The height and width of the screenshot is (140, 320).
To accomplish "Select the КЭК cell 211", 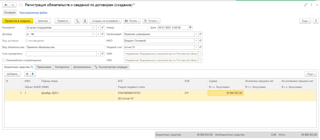I will tap(195, 93).
